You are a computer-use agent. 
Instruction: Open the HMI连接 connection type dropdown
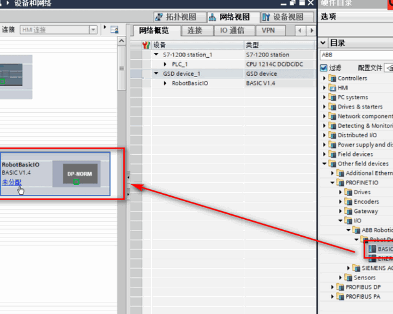point(93,30)
